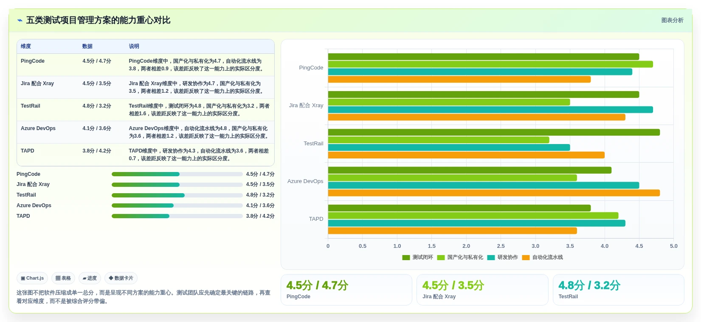Click Jira 配合 Xray 研发协作 teal bar
This screenshot has height=322, width=701.
[x=490, y=110]
